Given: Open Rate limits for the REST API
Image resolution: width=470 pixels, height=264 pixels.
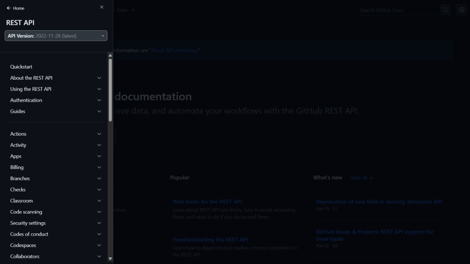Looking at the screenshot, I should click(x=207, y=202).
